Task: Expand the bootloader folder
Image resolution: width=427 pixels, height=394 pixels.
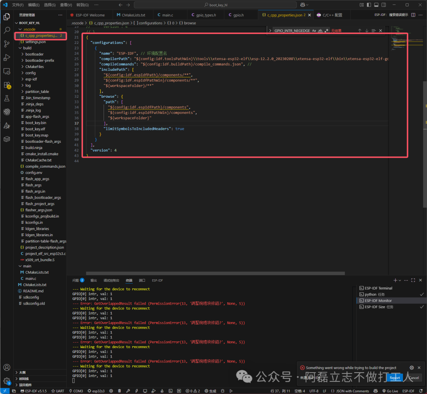Action: [x=23, y=54]
